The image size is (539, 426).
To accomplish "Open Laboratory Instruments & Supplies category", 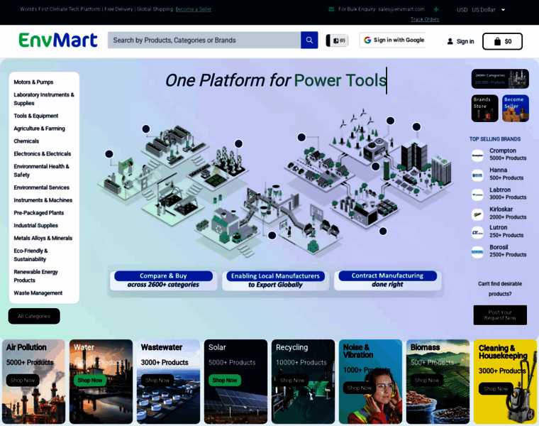I will click(44, 99).
